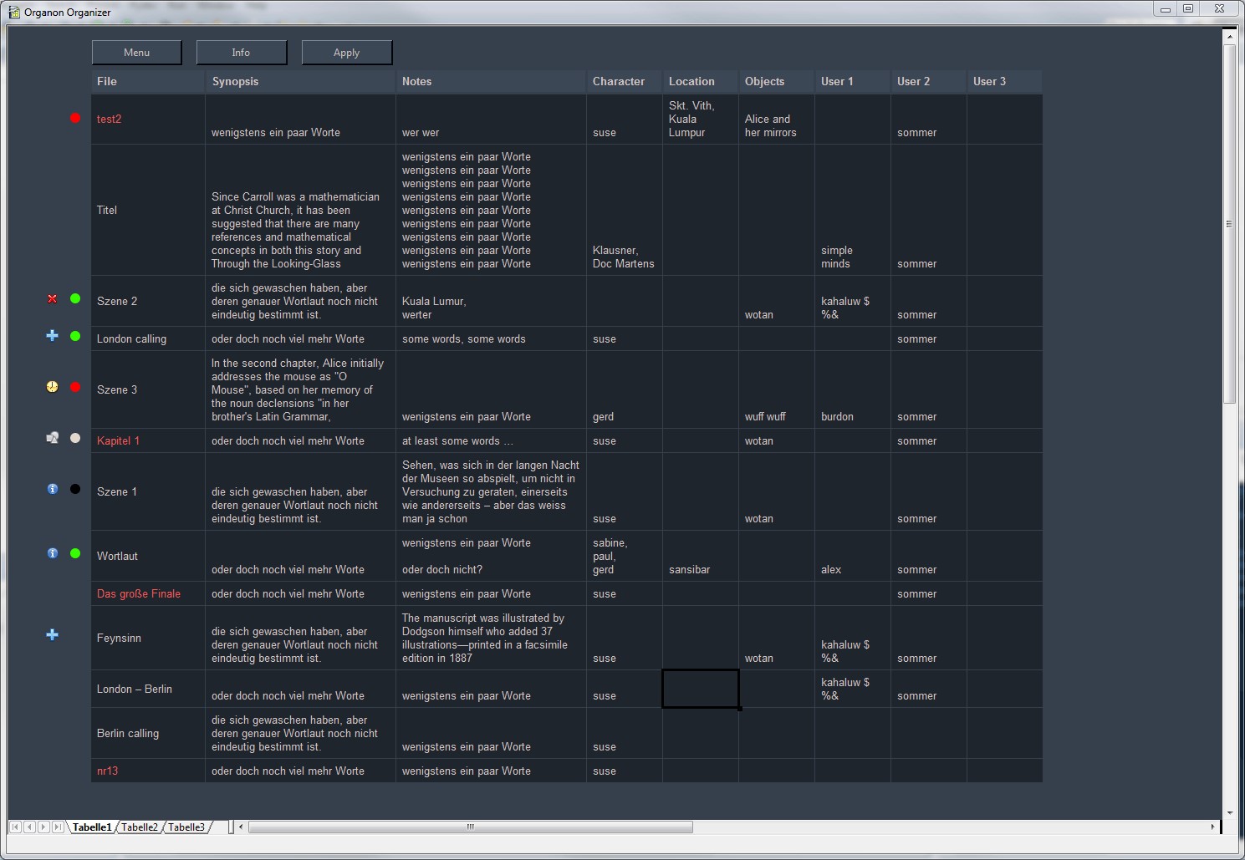Click the Apply button

(347, 53)
